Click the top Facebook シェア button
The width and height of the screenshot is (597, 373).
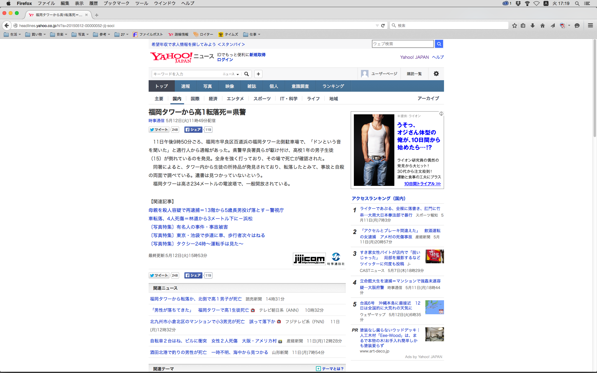click(x=193, y=130)
